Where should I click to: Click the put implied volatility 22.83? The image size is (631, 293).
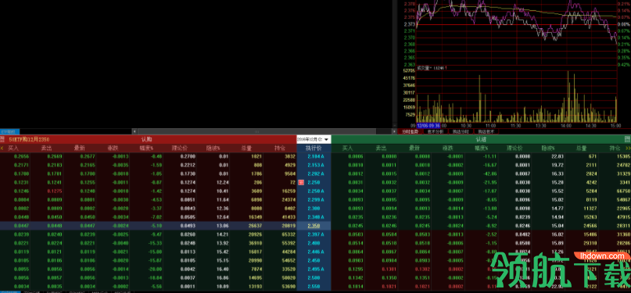pos(557,156)
